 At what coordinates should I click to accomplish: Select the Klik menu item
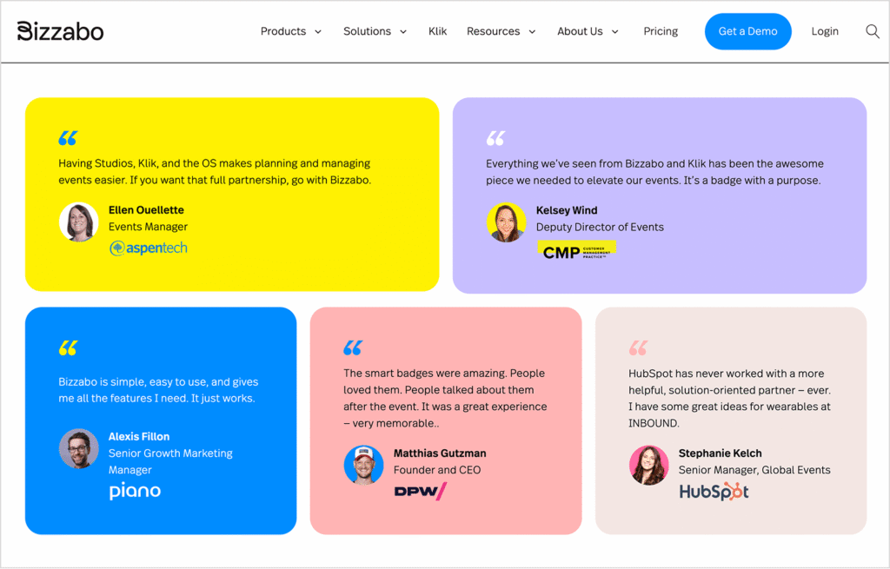[437, 30]
